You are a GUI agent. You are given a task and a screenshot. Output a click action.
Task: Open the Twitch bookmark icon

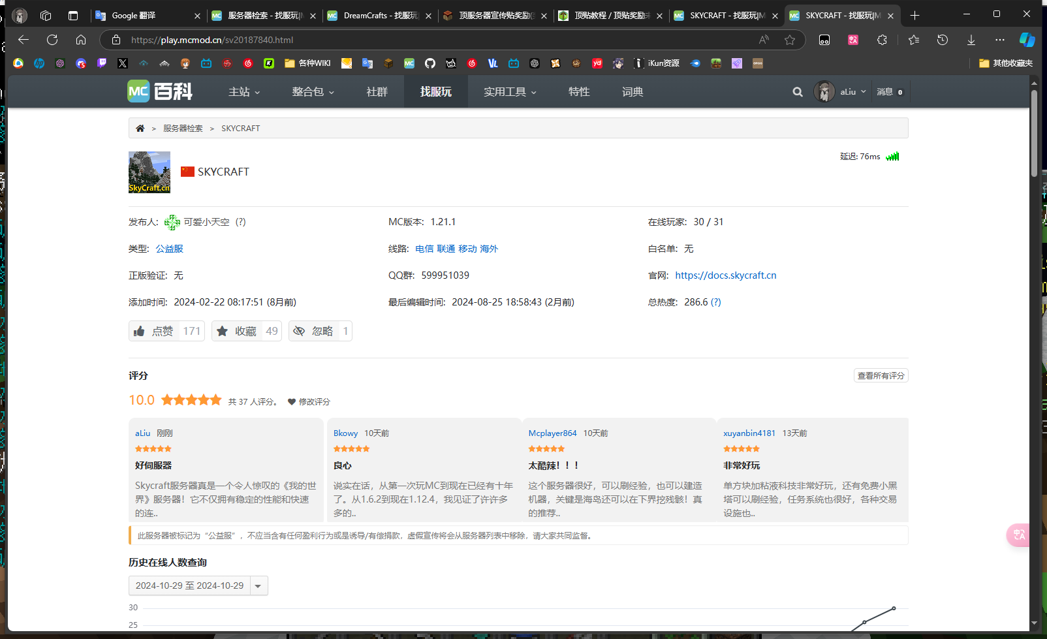pyautogui.click(x=102, y=63)
